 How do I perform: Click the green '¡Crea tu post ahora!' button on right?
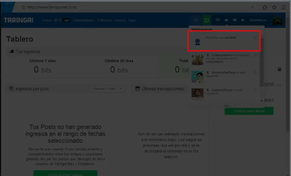249,111
